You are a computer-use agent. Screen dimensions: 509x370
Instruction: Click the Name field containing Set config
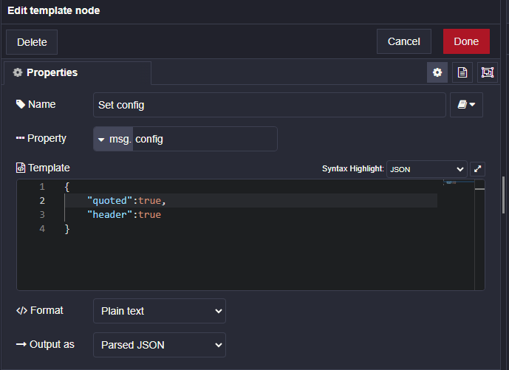click(x=270, y=105)
